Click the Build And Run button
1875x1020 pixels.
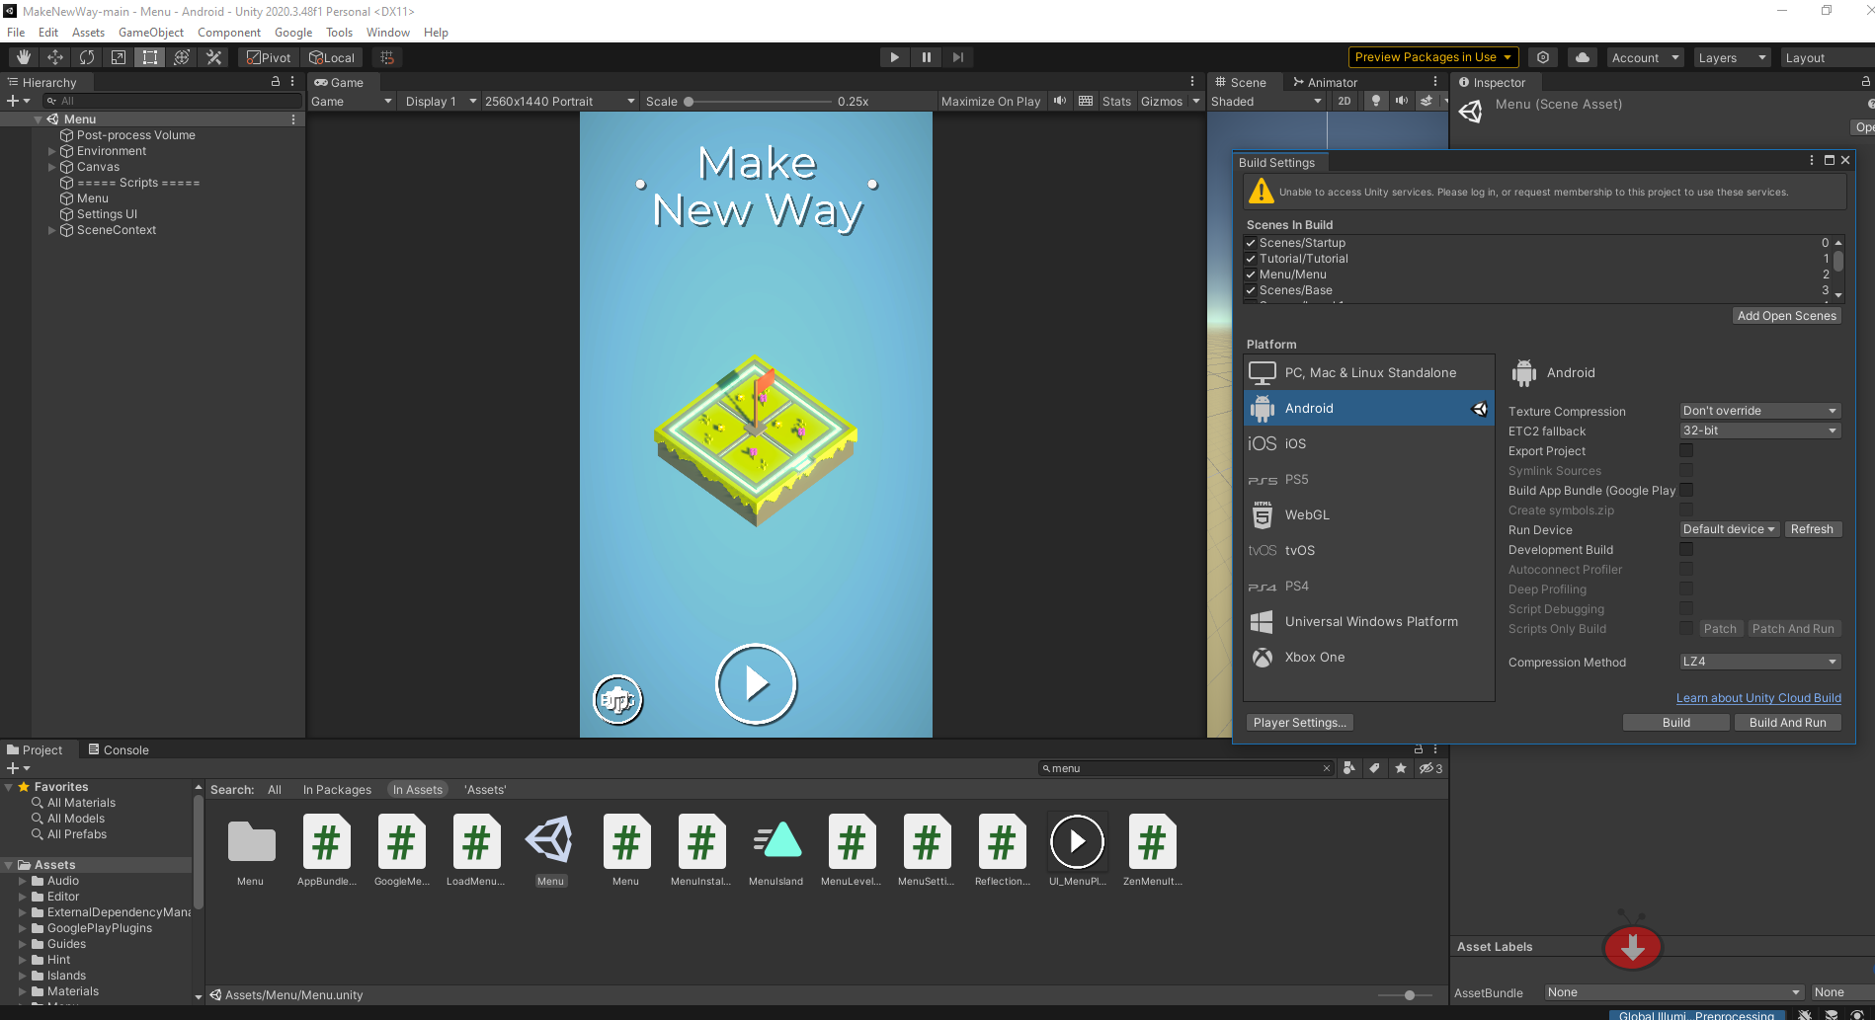pyautogui.click(x=1787, y=722)
